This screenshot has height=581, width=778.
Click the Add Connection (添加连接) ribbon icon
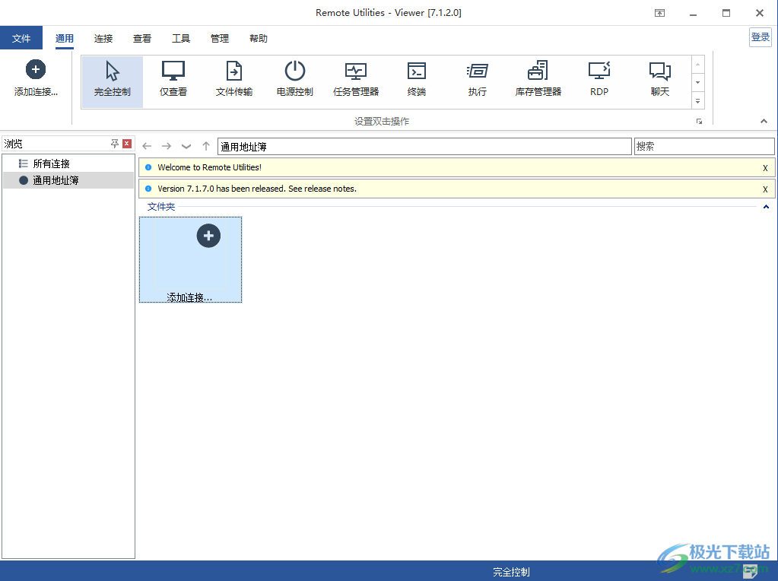(x=36, y=78)
